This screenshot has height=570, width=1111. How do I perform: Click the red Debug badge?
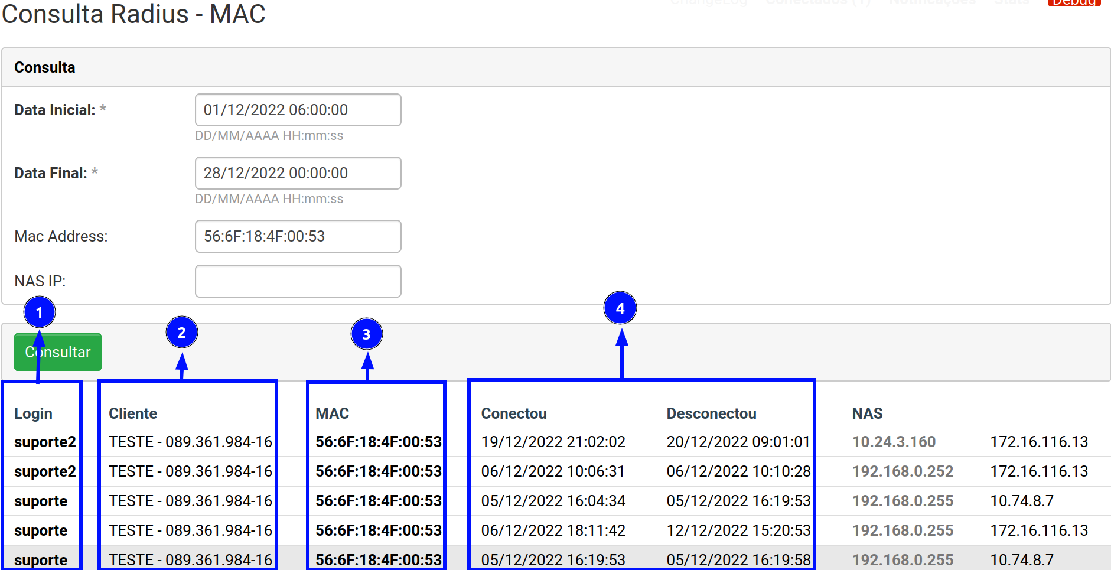click(1073, 2)
